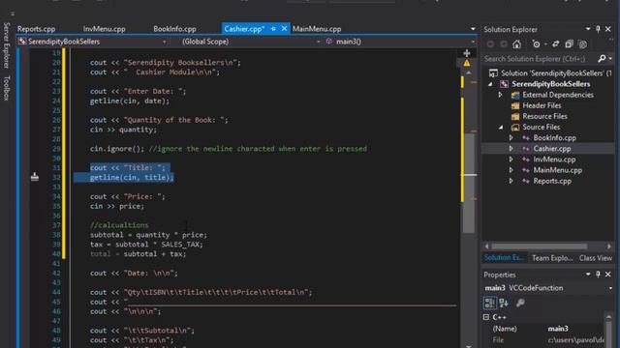The image size is (620, 348).
Task: Click the Solution Explorer horizontal scrollbar
Action: coord(540,246)
